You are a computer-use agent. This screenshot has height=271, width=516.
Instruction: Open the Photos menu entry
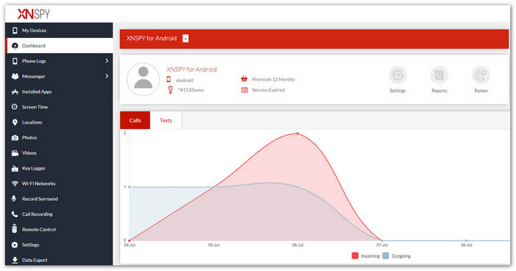(59, 137)
